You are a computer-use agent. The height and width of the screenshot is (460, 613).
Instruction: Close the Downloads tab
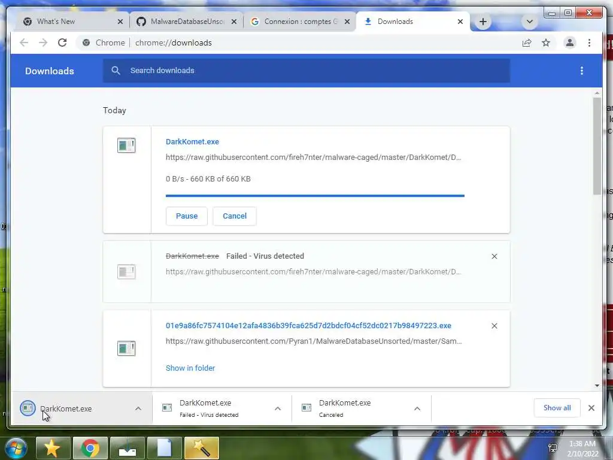[460, 22]
